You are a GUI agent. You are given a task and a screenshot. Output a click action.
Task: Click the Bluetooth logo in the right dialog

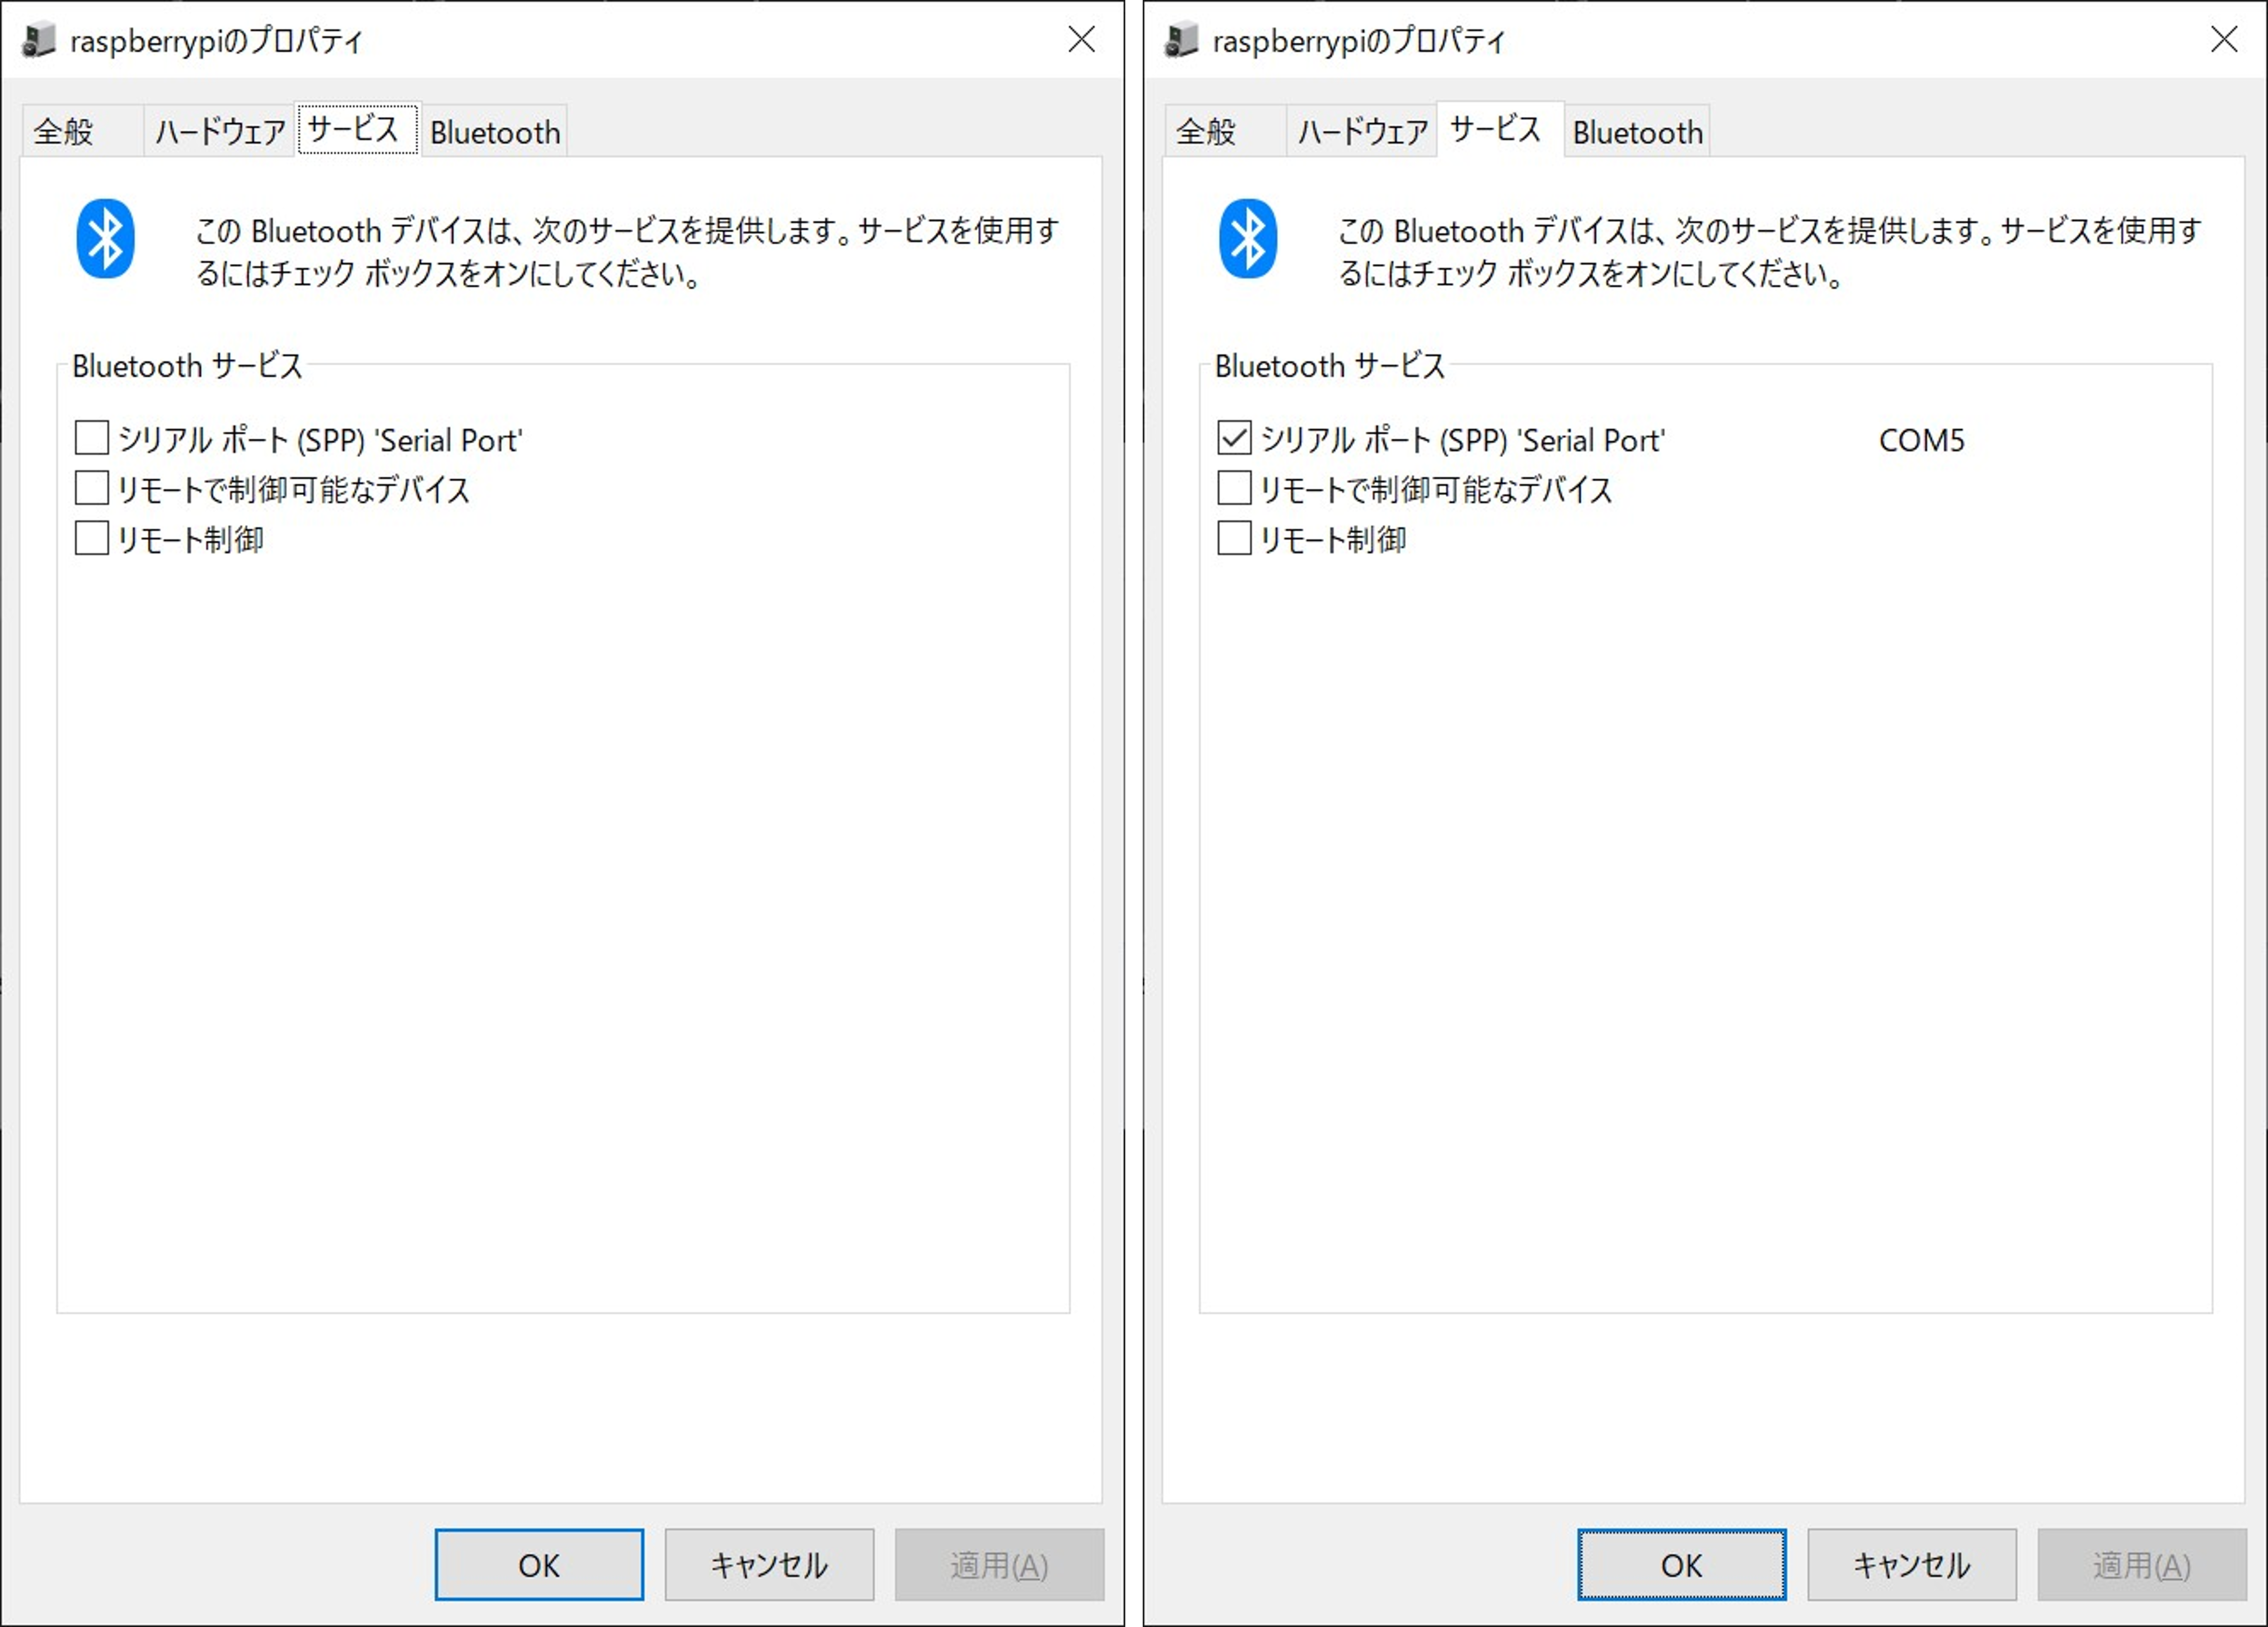1247,239
